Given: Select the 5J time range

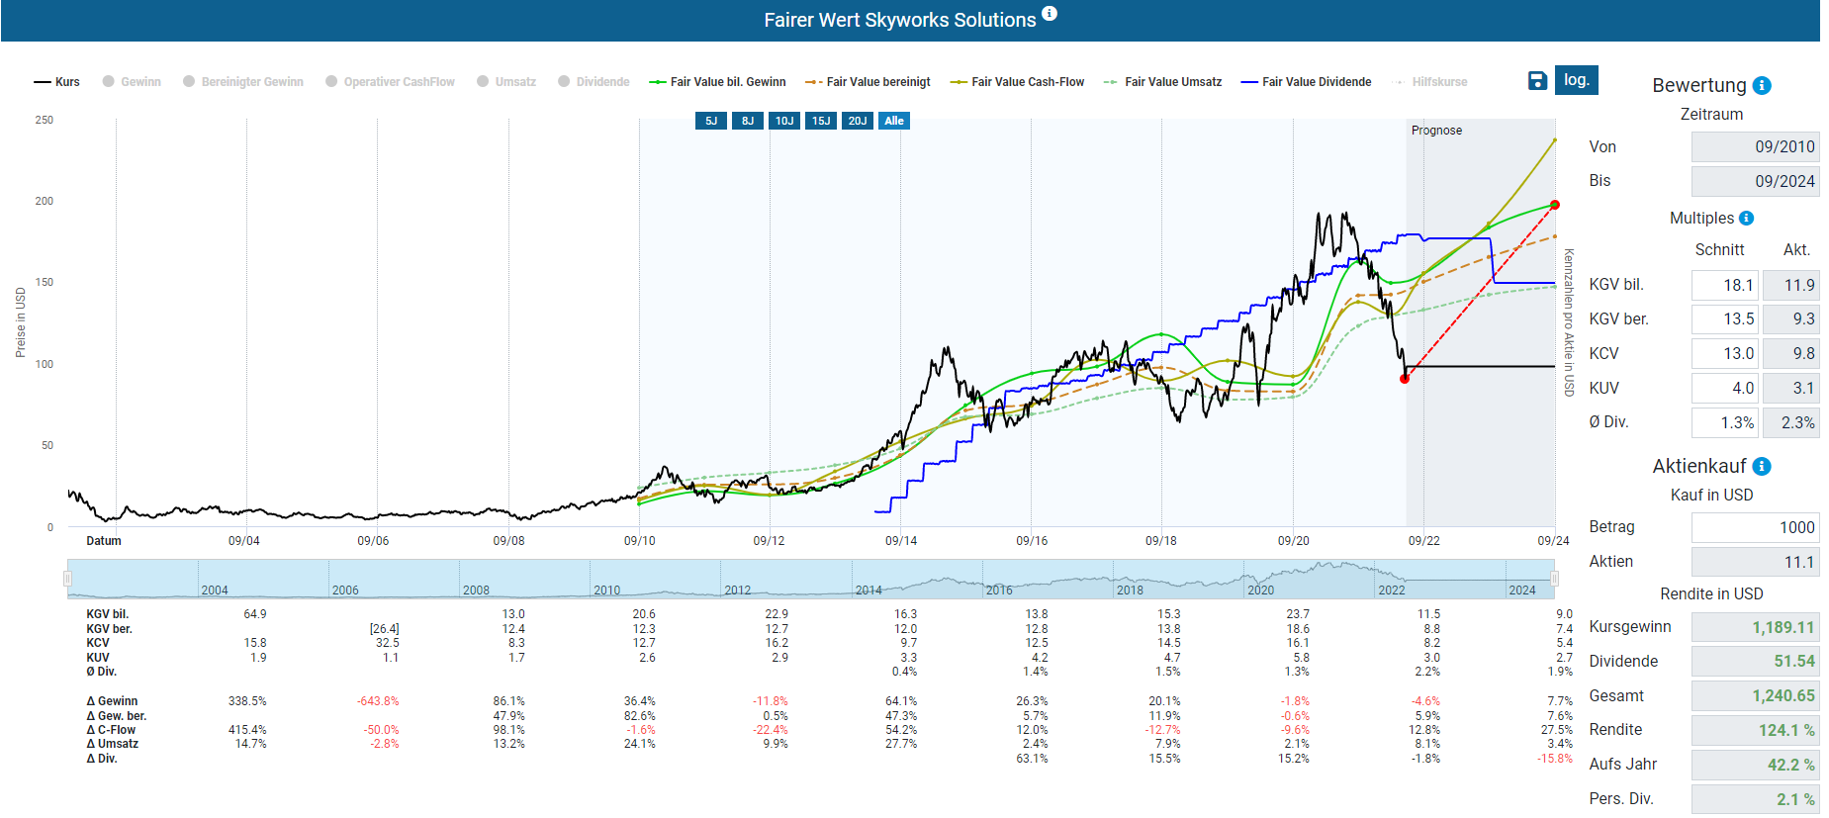Looking at the screenshot, I should pyautogui.click(x=711, y=121).
